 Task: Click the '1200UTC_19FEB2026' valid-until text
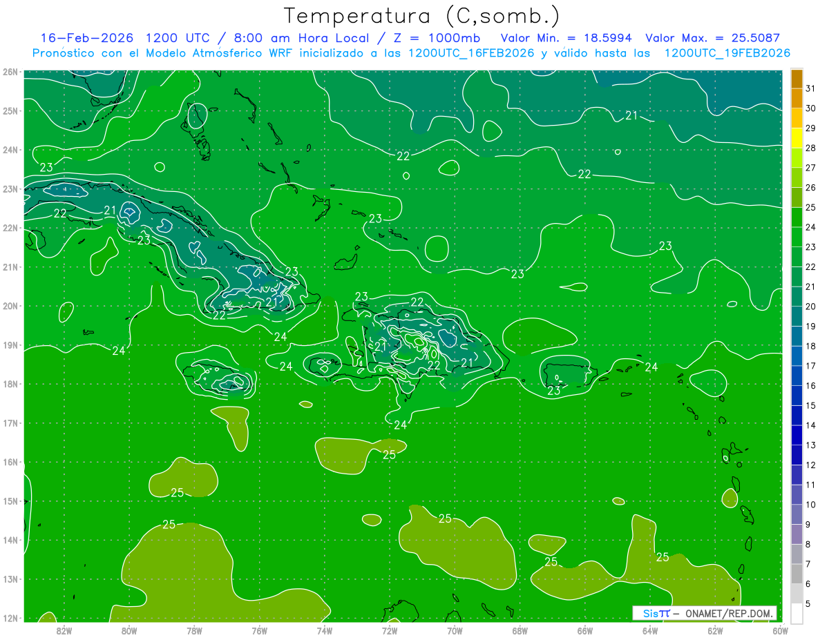point(727,53)
